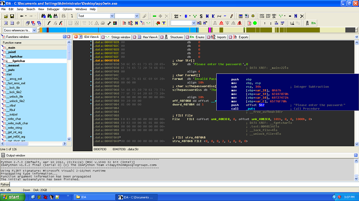Click the color palette grid icon
359x201 pixels.
tap(115, 23)
